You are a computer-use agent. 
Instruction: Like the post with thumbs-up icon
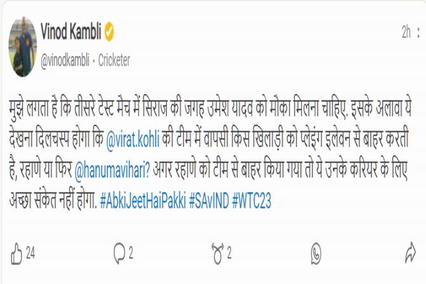click(17, 254)
